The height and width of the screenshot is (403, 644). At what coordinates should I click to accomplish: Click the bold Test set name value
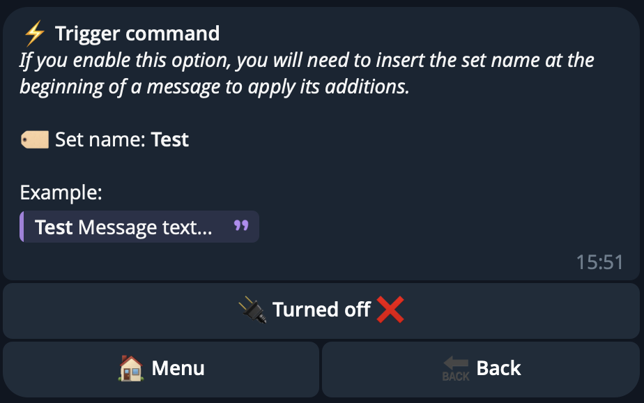coord(170,139)
